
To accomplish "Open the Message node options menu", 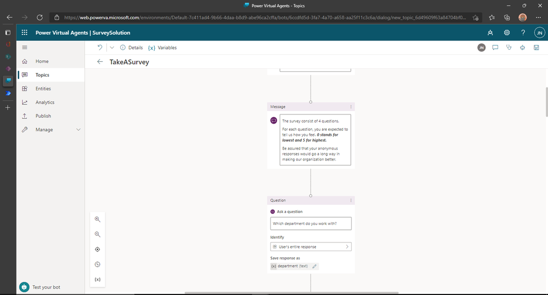I will point(351,107).
